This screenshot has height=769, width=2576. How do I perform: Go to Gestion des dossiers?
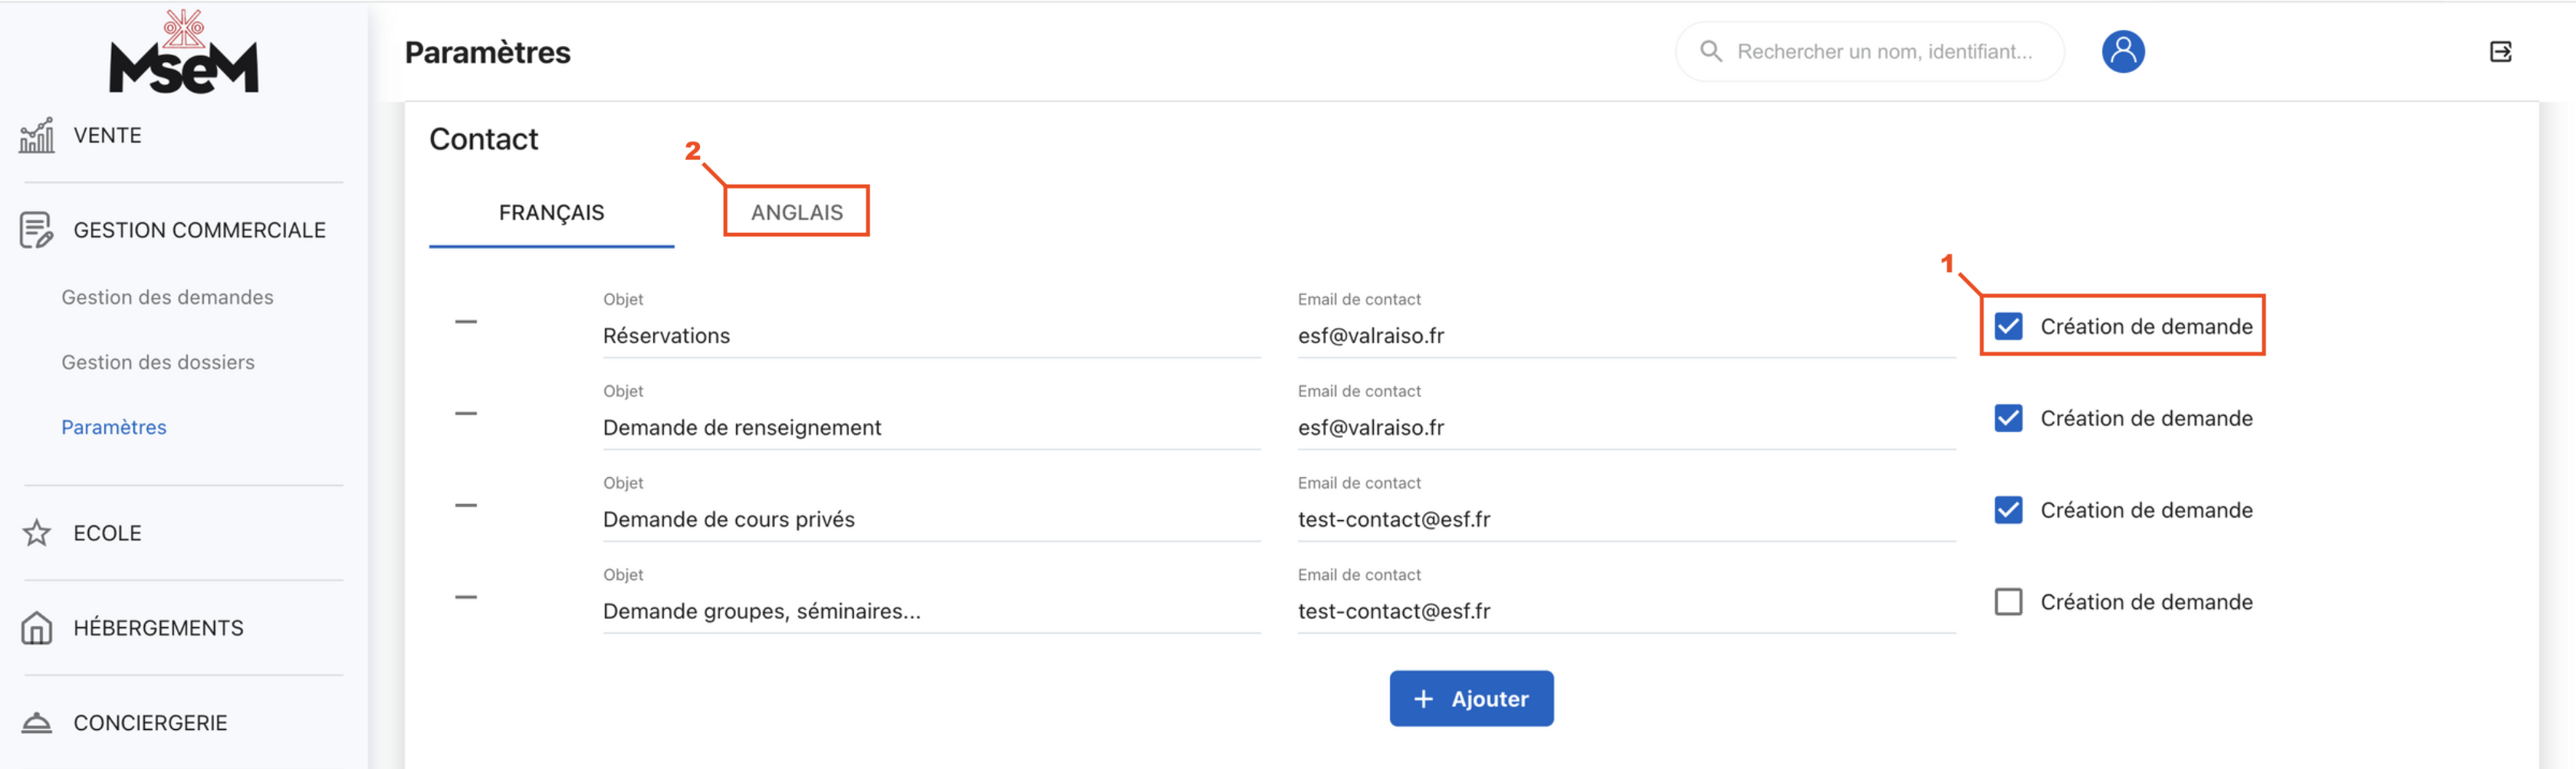coord(158,362)
